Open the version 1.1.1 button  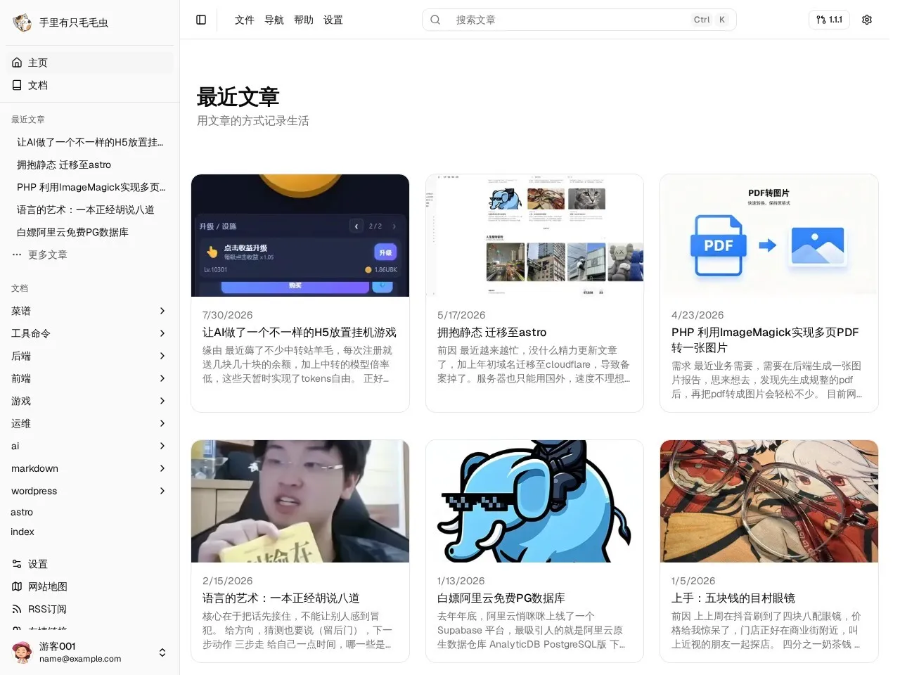(829, 20)
